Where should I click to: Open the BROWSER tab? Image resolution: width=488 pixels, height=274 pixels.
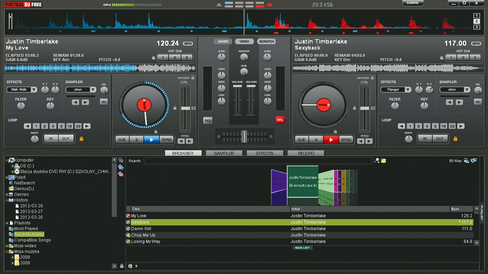tap(183, 153)
